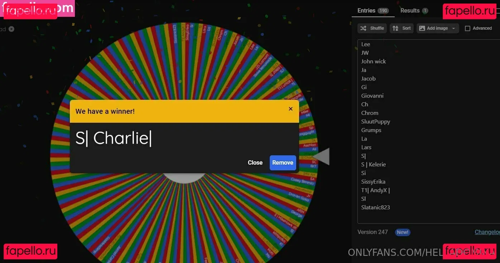Click the Draven Gold slice on the wheel
This screenshot has height=263, width=500.
(299, 196)
